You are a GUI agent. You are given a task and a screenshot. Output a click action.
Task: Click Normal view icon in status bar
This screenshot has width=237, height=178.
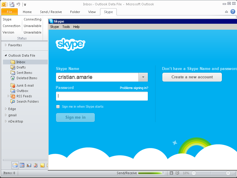(171, 173)
